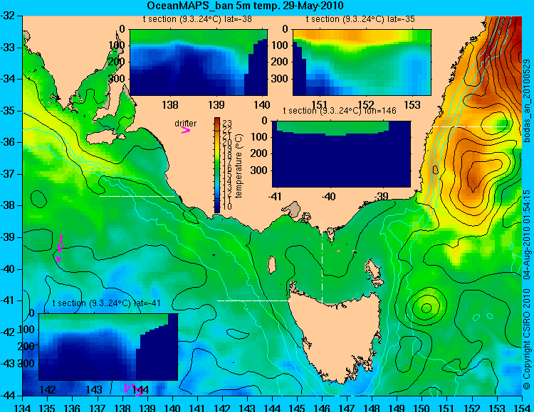The image size is (534, 412).
Task: Click the temperature color scale bar
Action: (217, 166)
